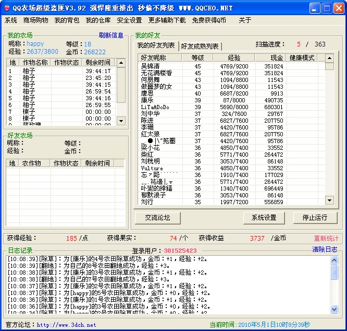Click the 农作物 column header in friend farm
The image size is (347, 331).
(x=34, y=163)
